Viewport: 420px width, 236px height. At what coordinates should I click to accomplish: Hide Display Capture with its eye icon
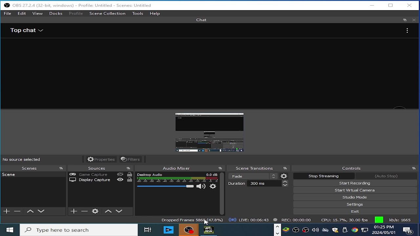pyautogui.click(x=120, y=180)
